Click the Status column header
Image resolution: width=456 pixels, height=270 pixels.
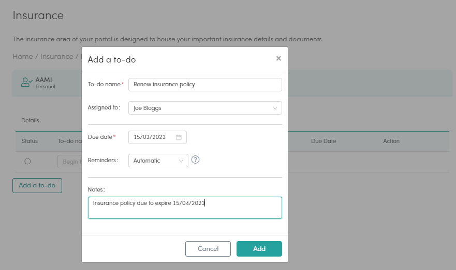pos(30,141)
